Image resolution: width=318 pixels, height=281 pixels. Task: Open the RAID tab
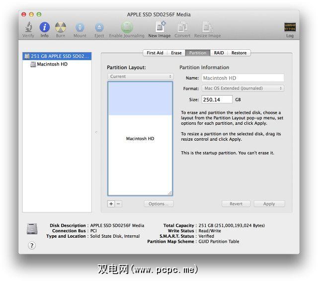219,53
